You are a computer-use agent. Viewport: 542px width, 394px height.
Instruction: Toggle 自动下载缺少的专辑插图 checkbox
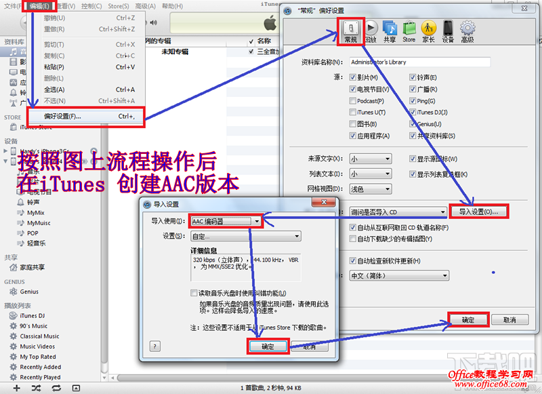[x=352, y=239]
